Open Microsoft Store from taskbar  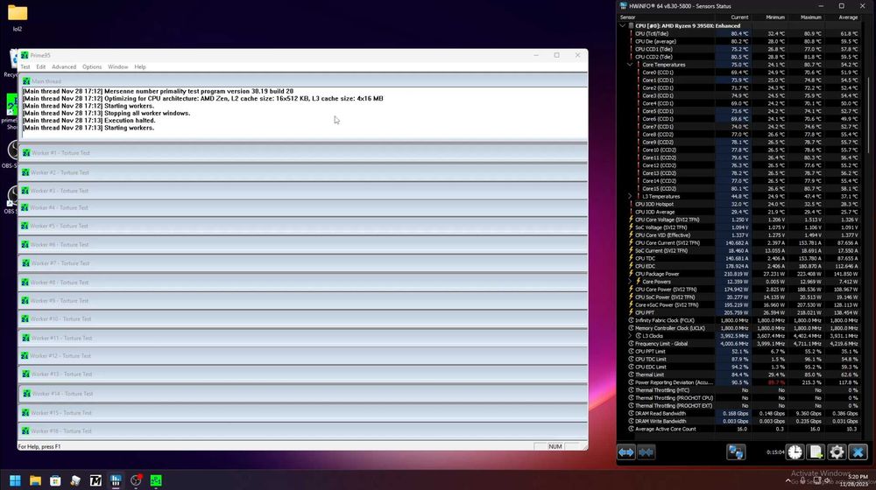coord(55,480)
